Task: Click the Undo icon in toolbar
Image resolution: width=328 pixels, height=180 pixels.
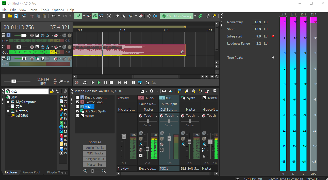Action: click(x=53, y=16)
